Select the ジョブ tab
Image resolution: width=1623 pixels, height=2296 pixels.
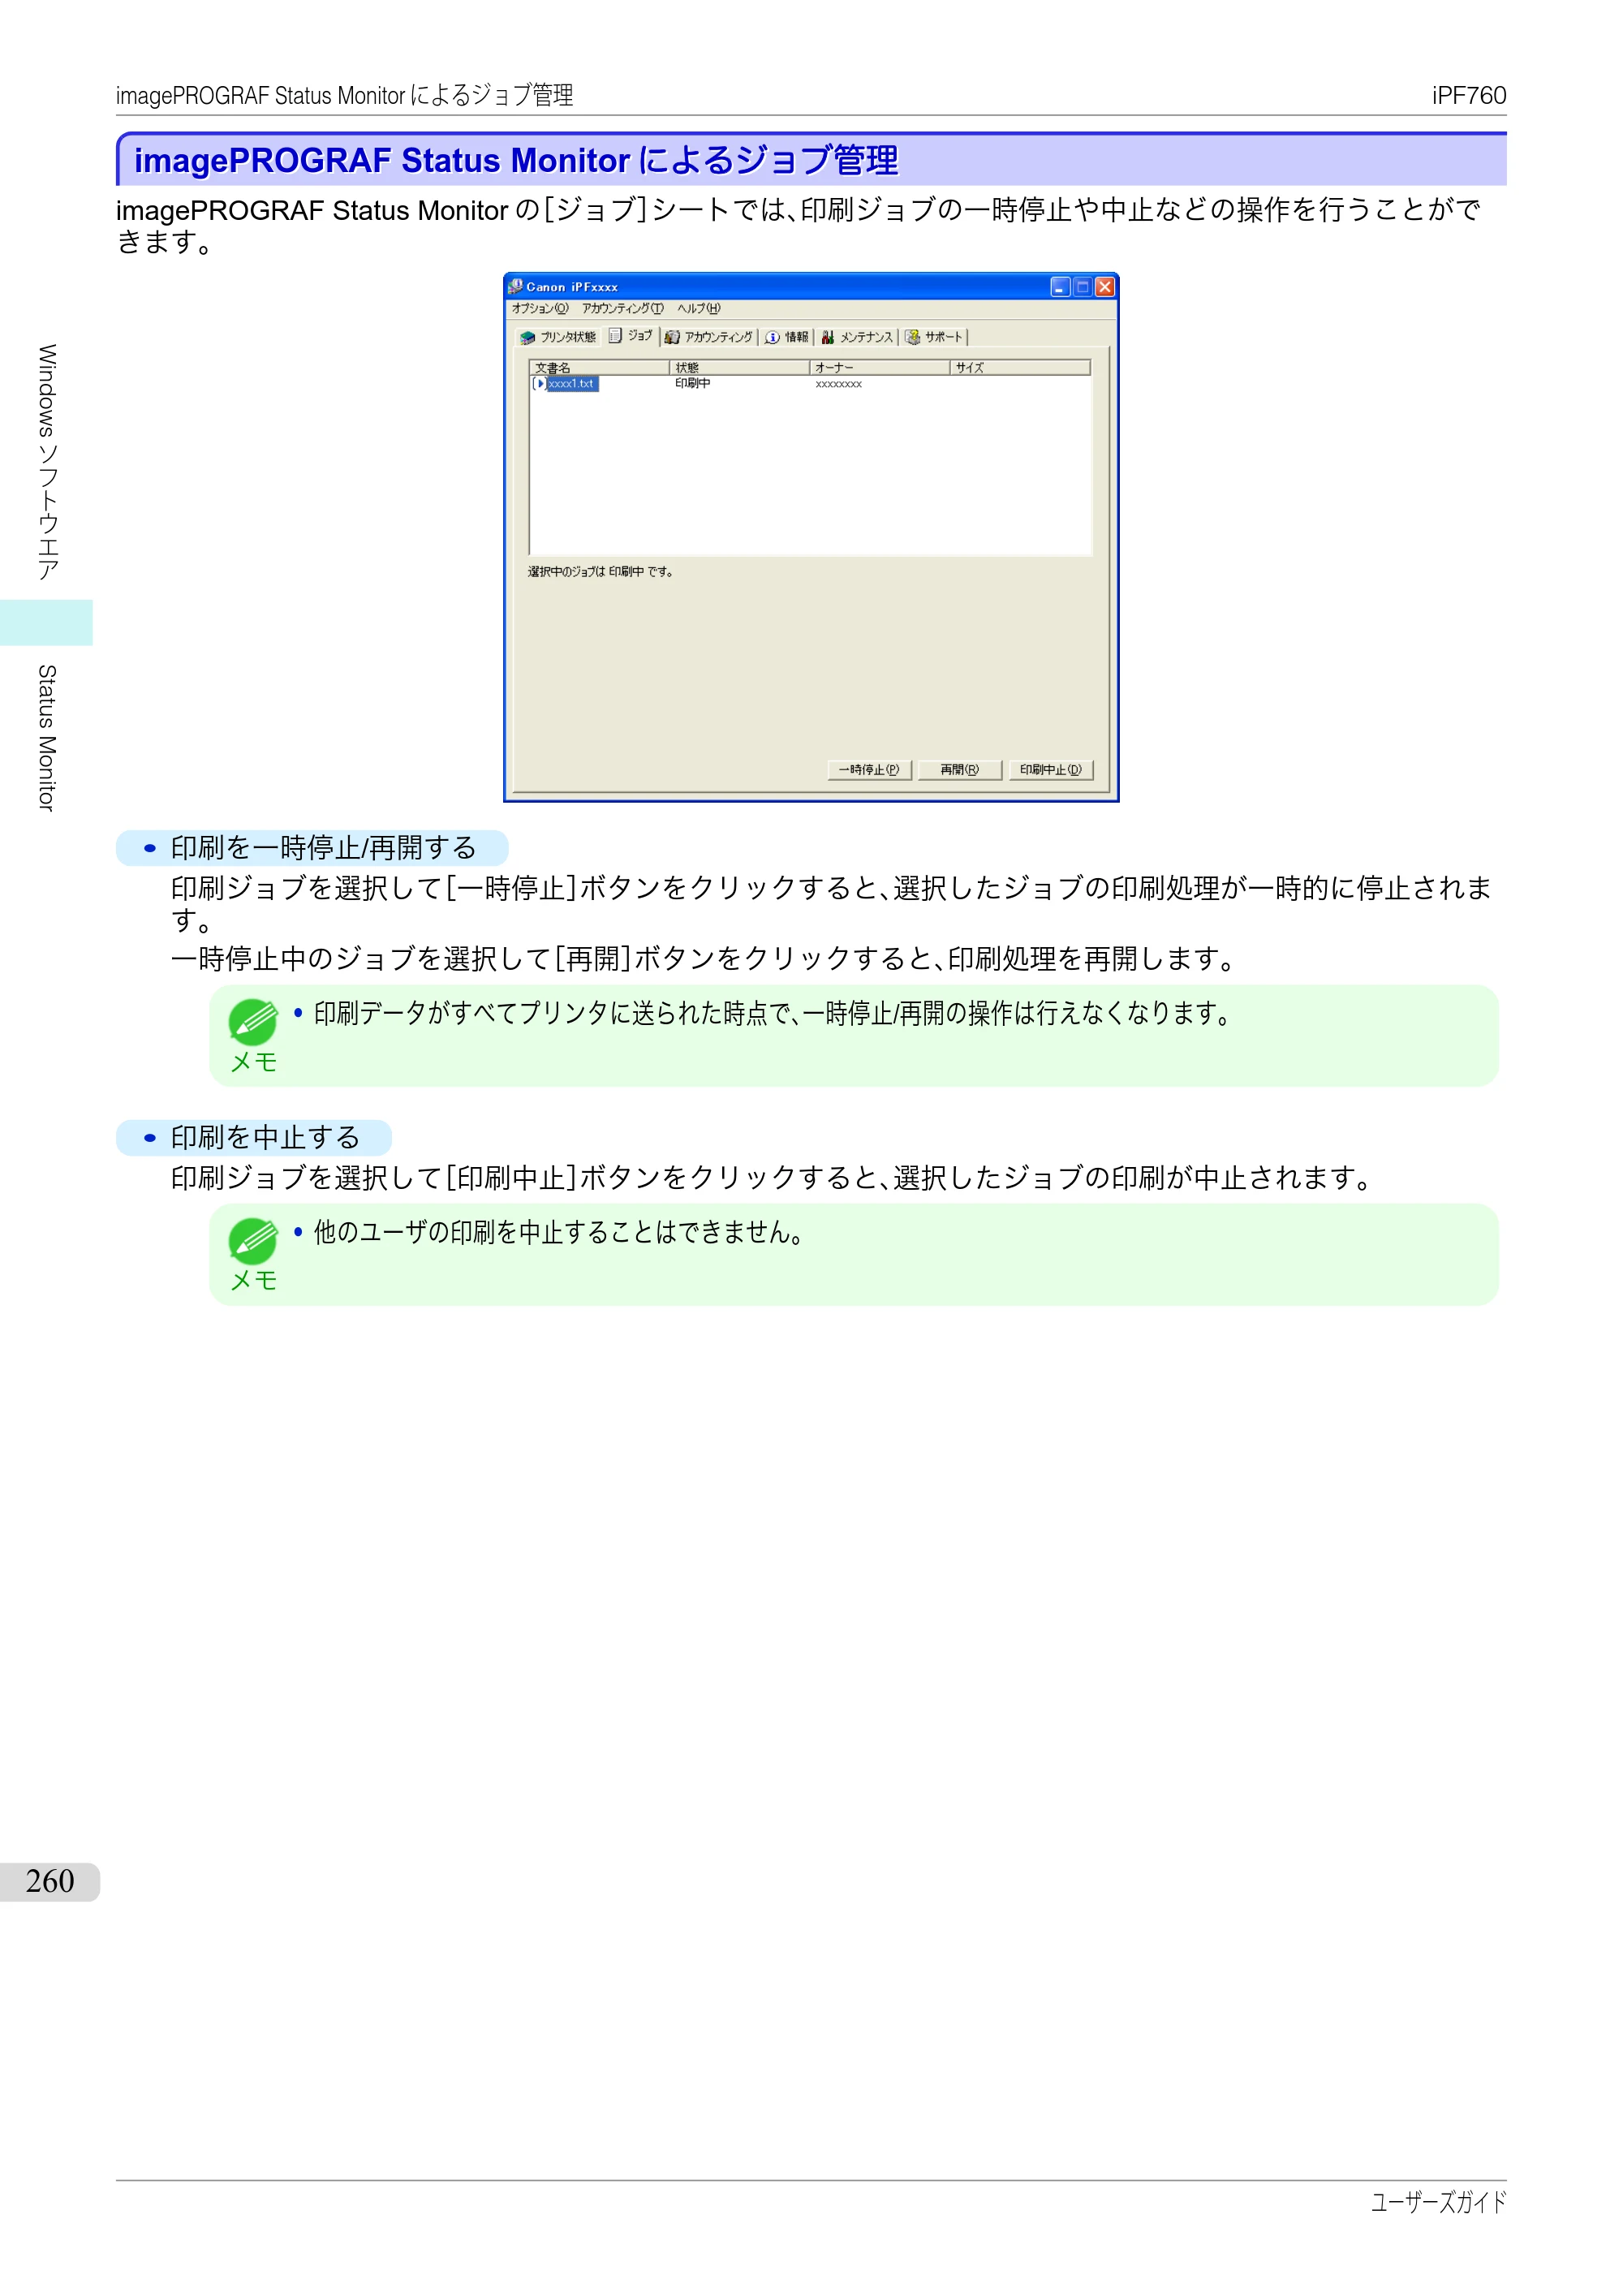[x=631, y=336]
